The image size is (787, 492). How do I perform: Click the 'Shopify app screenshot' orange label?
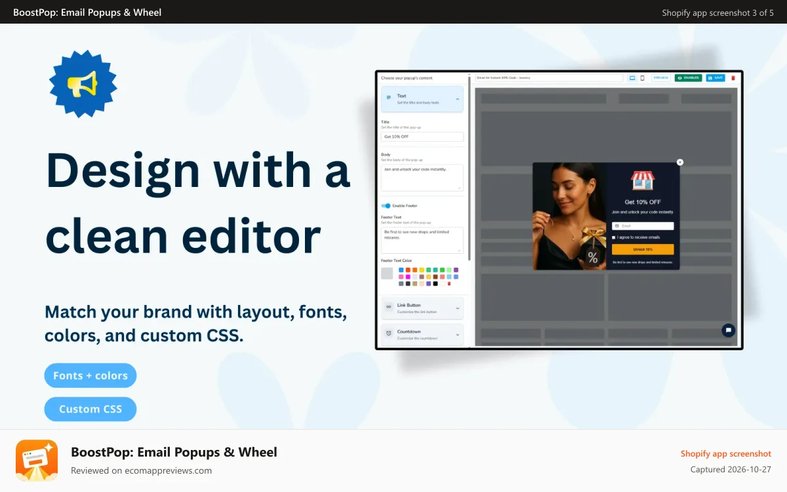coord(726,453)
